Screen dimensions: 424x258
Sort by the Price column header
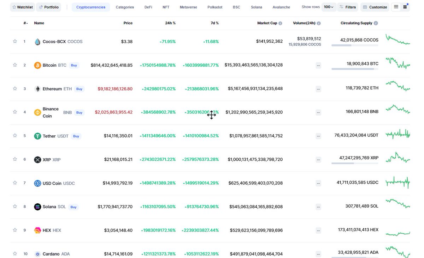(128, 23)
